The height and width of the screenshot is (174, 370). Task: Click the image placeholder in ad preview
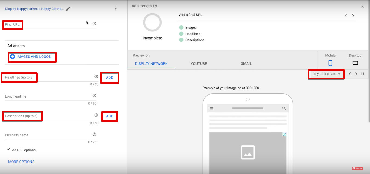pyautogui.click(x=248, y=152)
